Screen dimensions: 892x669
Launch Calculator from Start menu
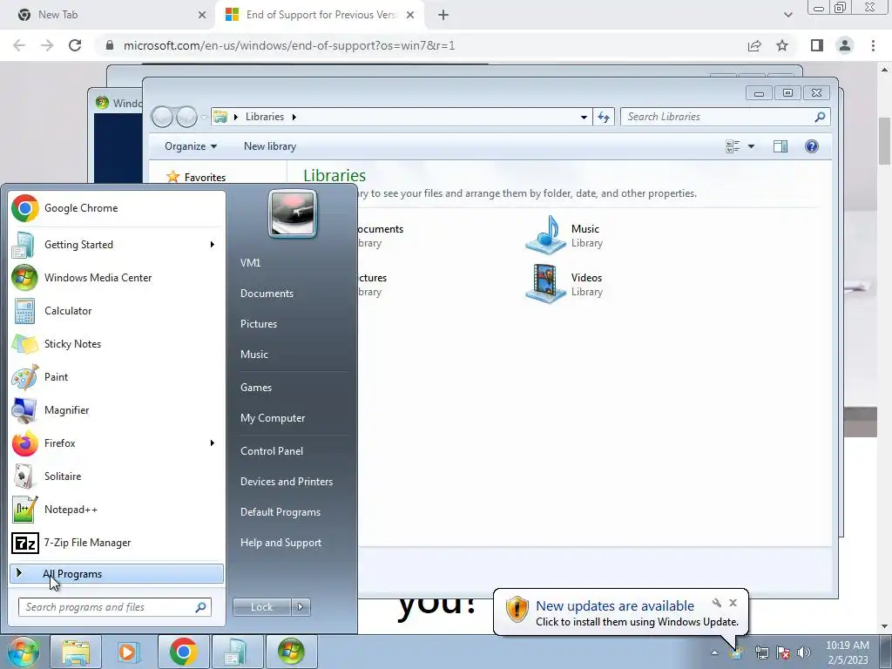pos(117,311)
